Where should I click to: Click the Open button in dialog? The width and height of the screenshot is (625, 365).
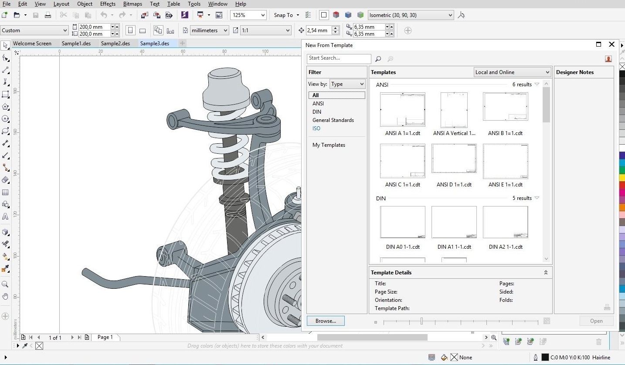pos(596,321)
